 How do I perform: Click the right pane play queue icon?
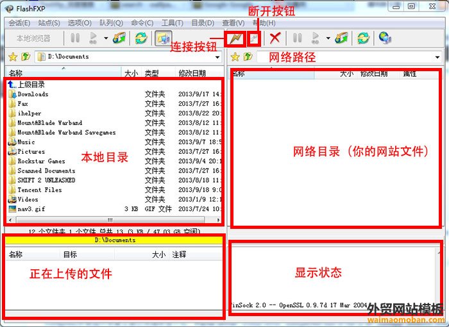point(316,38)
